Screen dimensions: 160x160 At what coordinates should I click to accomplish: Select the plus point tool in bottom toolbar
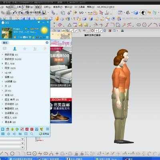click(57, 154)
